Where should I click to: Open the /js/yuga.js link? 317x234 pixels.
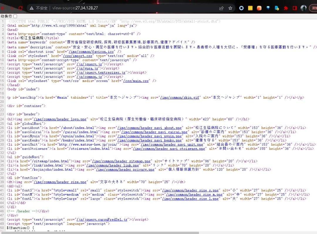coord(87,68)
